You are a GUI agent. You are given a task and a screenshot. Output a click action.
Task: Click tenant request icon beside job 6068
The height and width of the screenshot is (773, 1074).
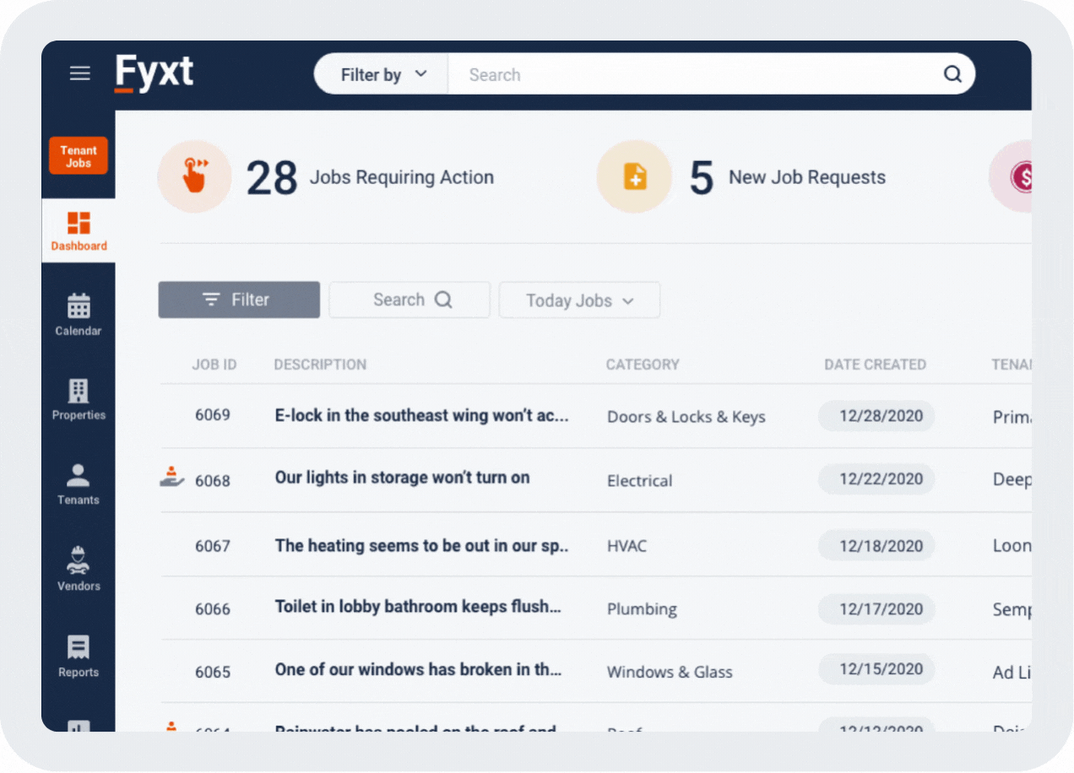[x=172, y=477]
